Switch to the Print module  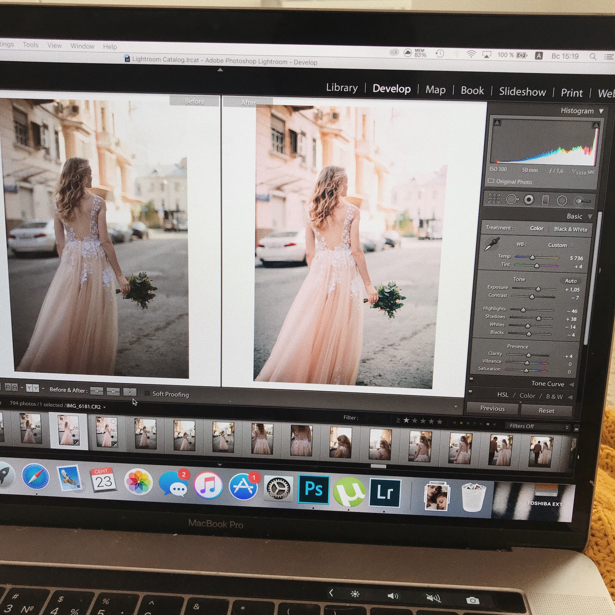(x=572, y=93)
